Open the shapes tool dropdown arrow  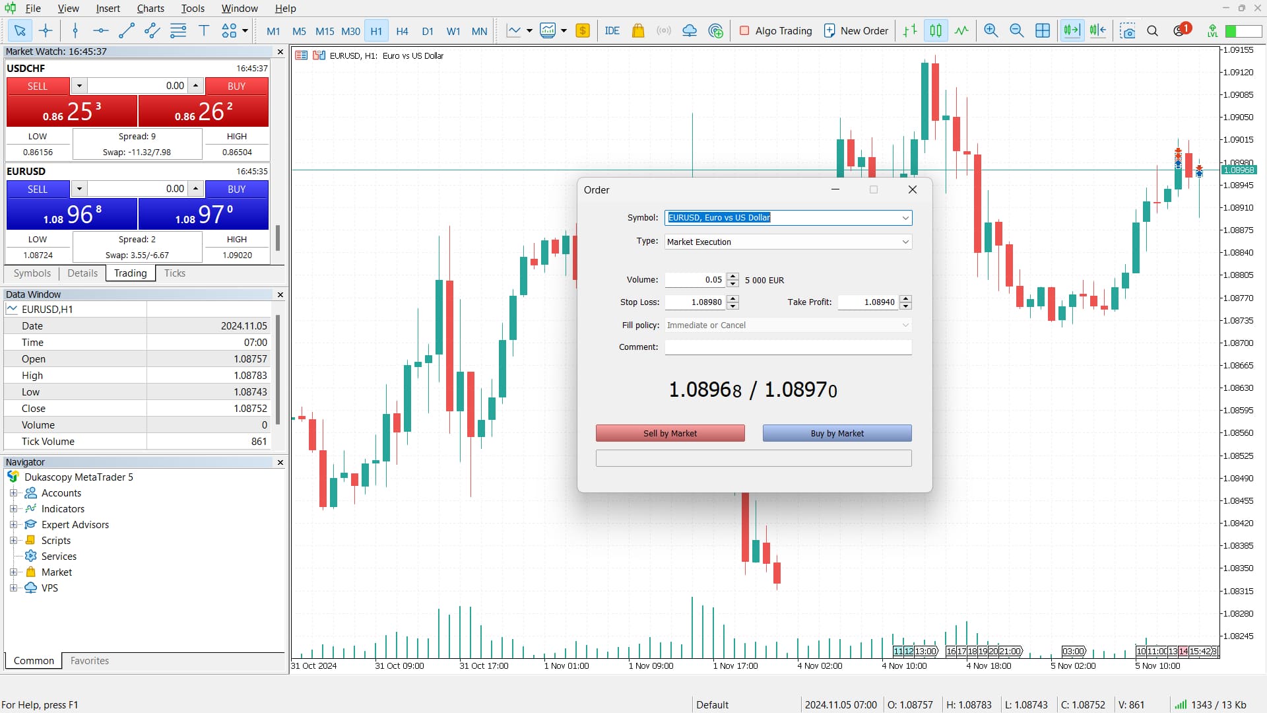click(245, 30)
